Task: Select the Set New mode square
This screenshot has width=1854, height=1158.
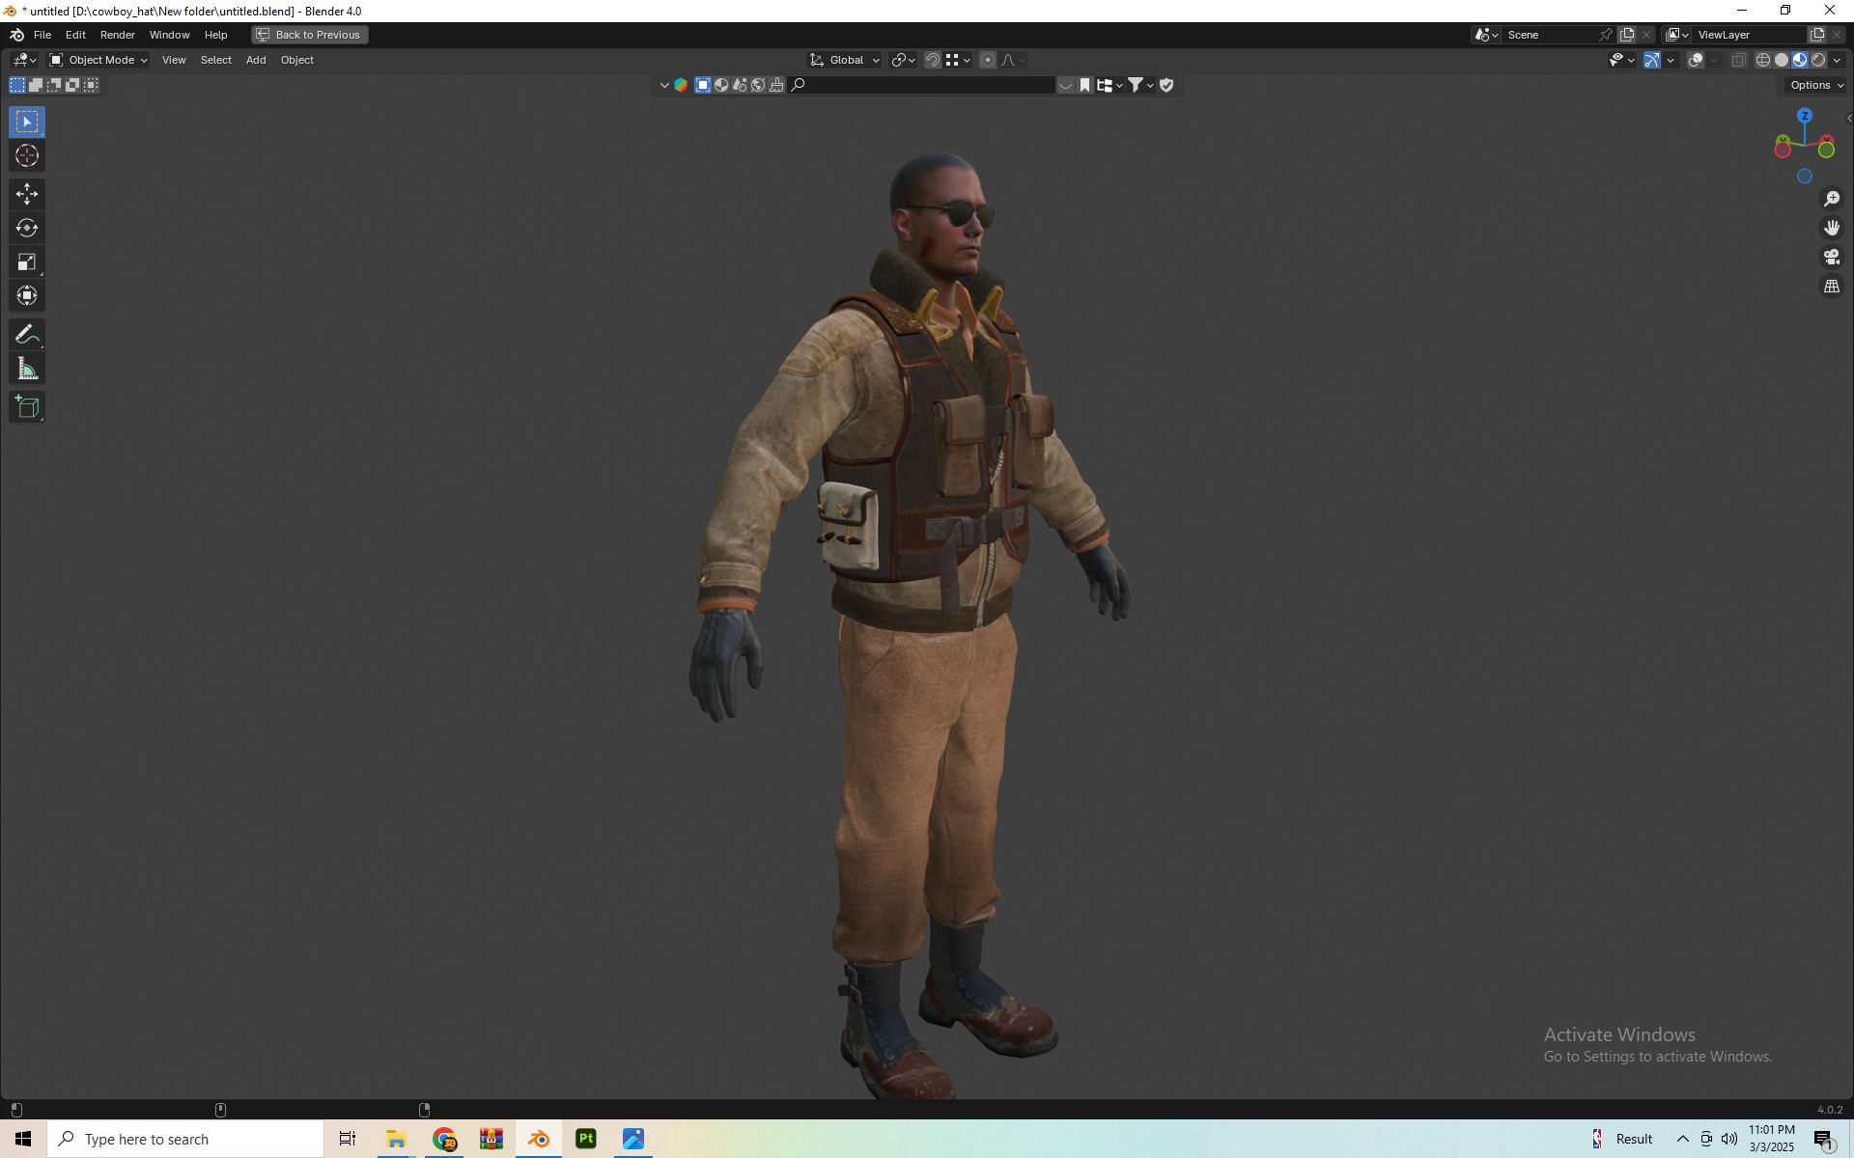Action: (x=17, y=85)
